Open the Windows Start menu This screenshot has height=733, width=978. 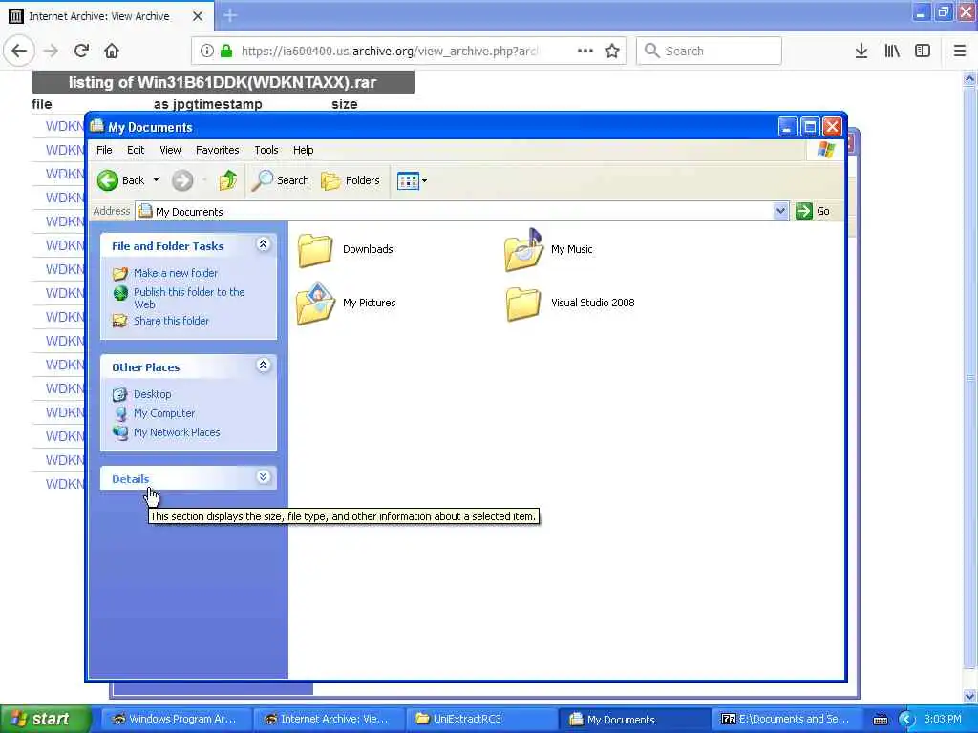click(45, 719)
